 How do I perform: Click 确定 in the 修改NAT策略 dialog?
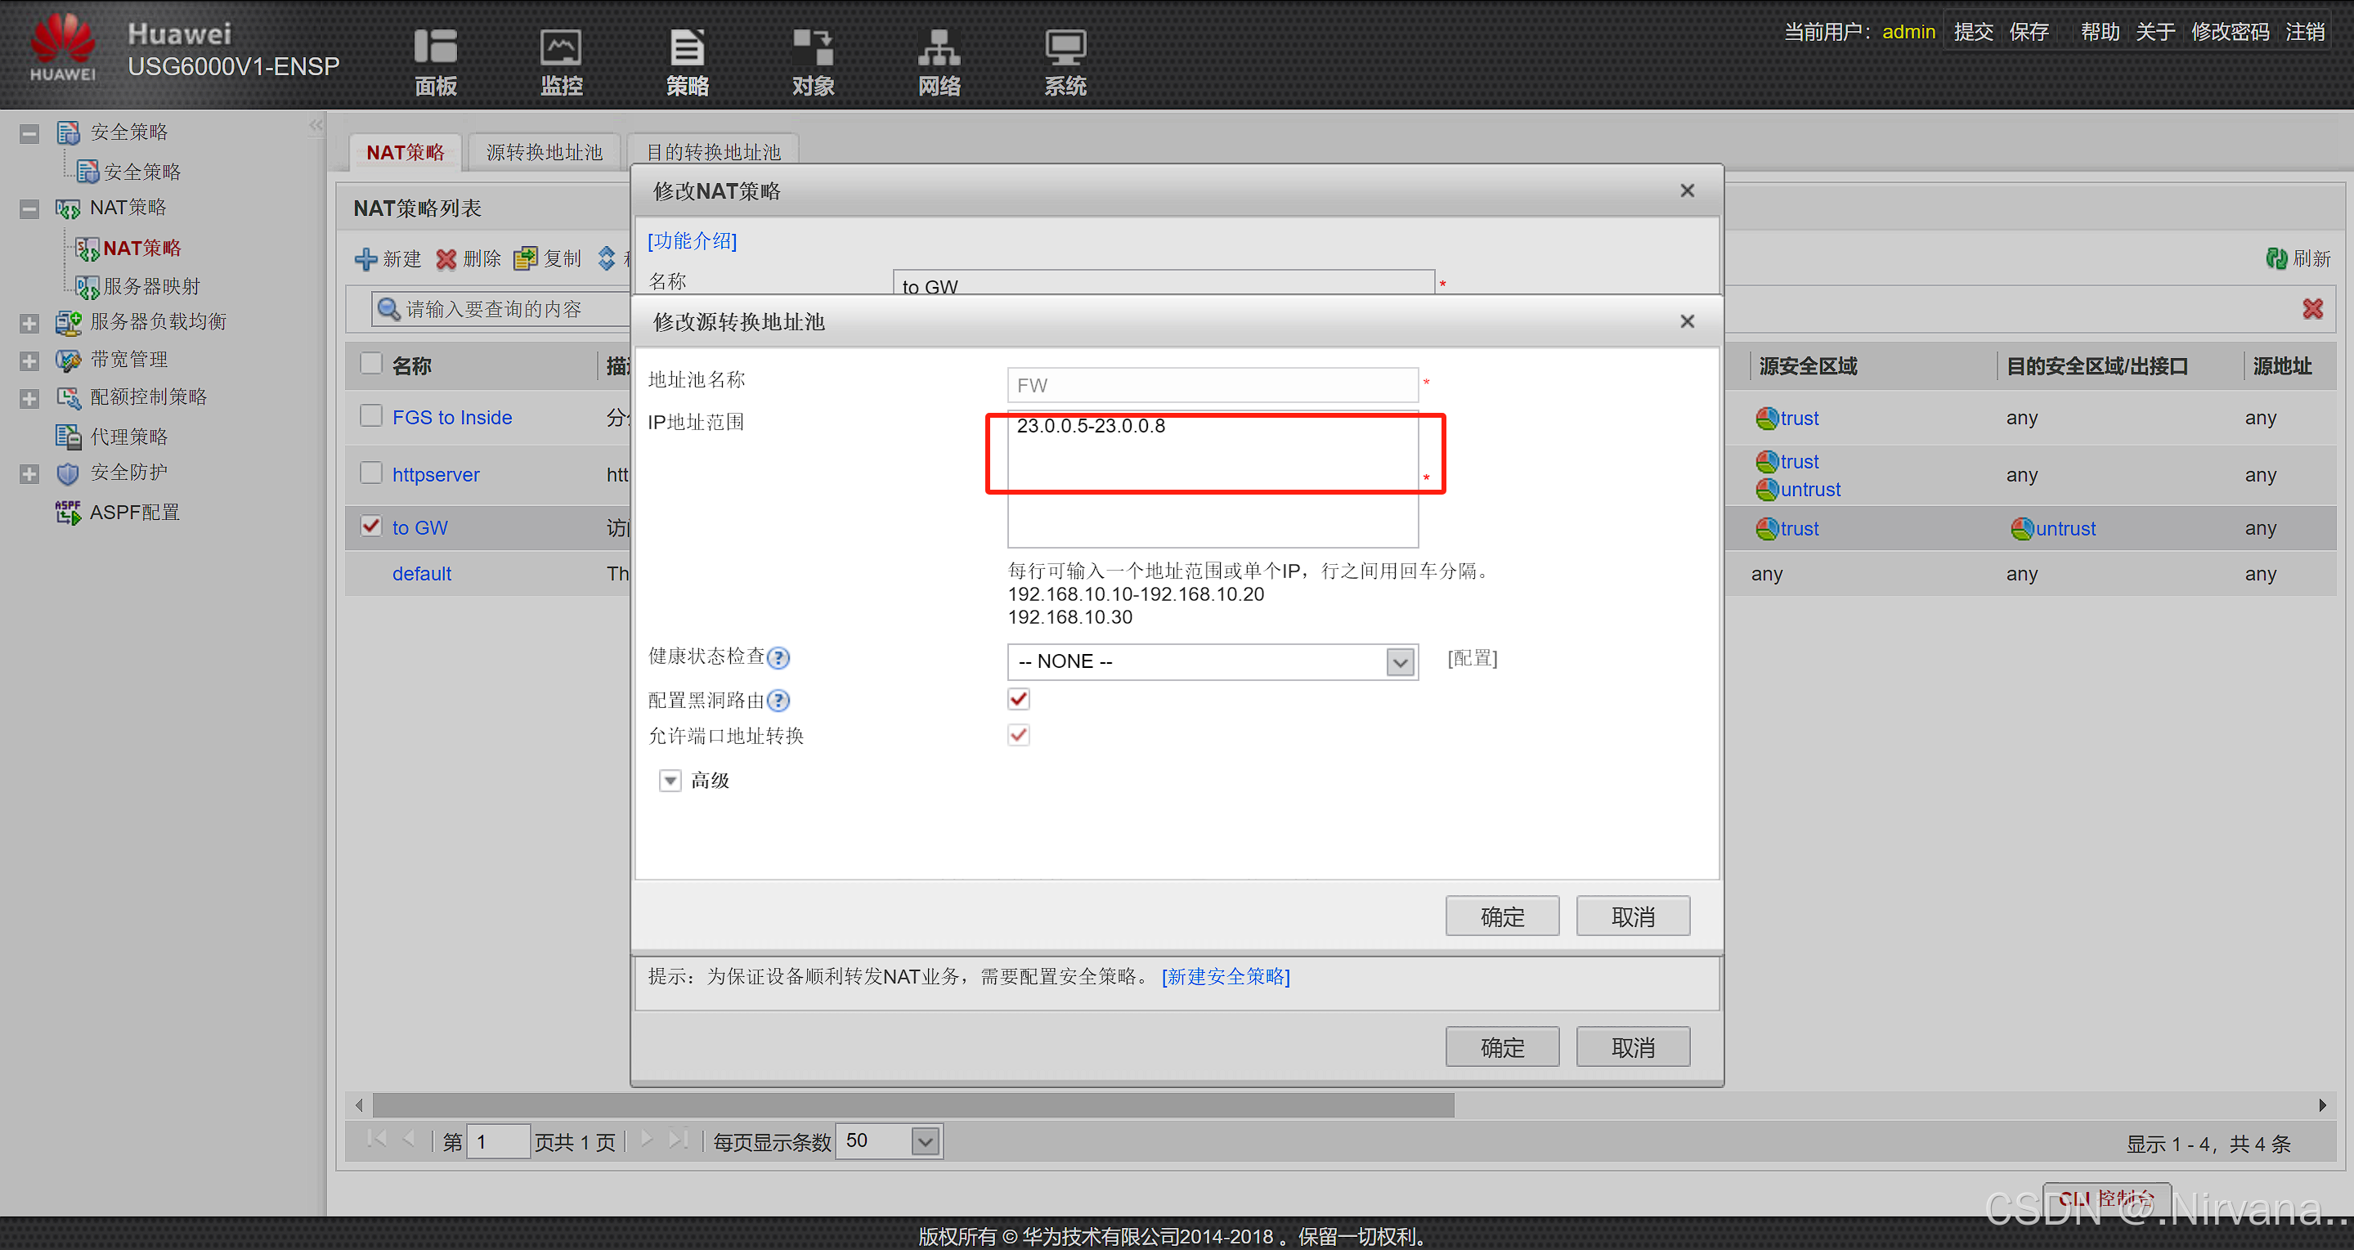[x=1502, y=1047]
